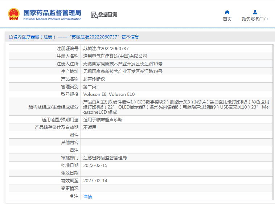This screenshot has height=204, width=275.
Task: Click the structure description starting 产品由A.主机
Action: [176, 107]
